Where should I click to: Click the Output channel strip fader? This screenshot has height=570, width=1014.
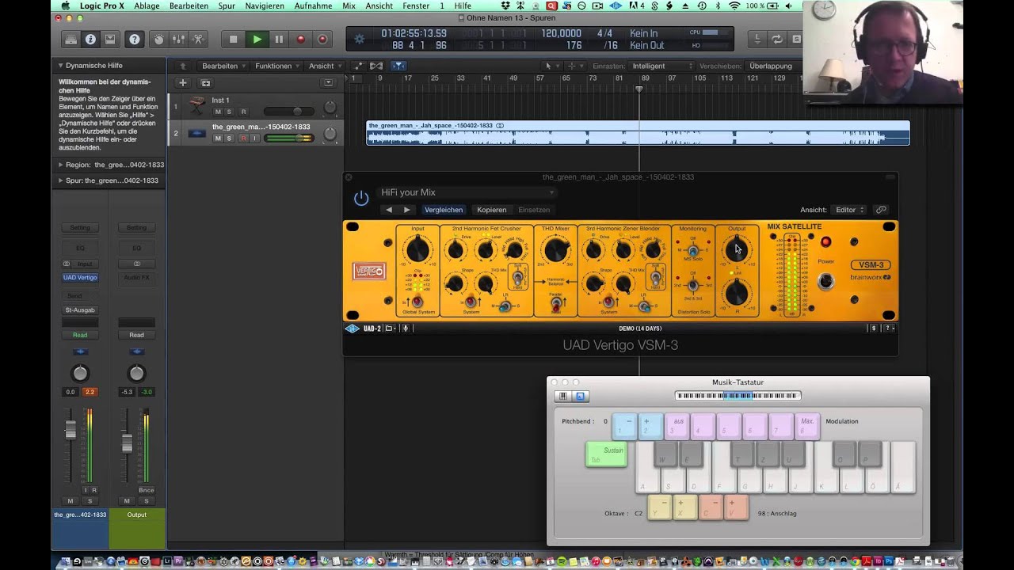[x=127, y=445]
